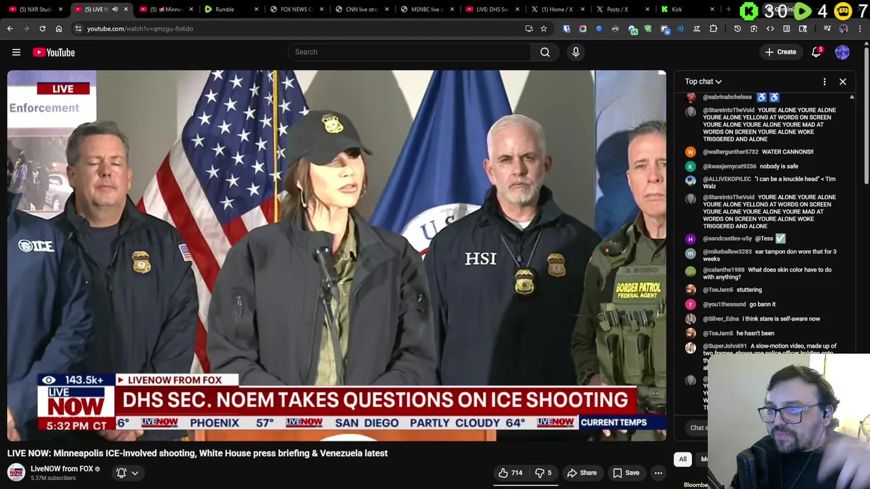This screenshot has height=489, width=870.
Task: Expand the Top chat mode dropdown
Action: [x=703, y=81]
